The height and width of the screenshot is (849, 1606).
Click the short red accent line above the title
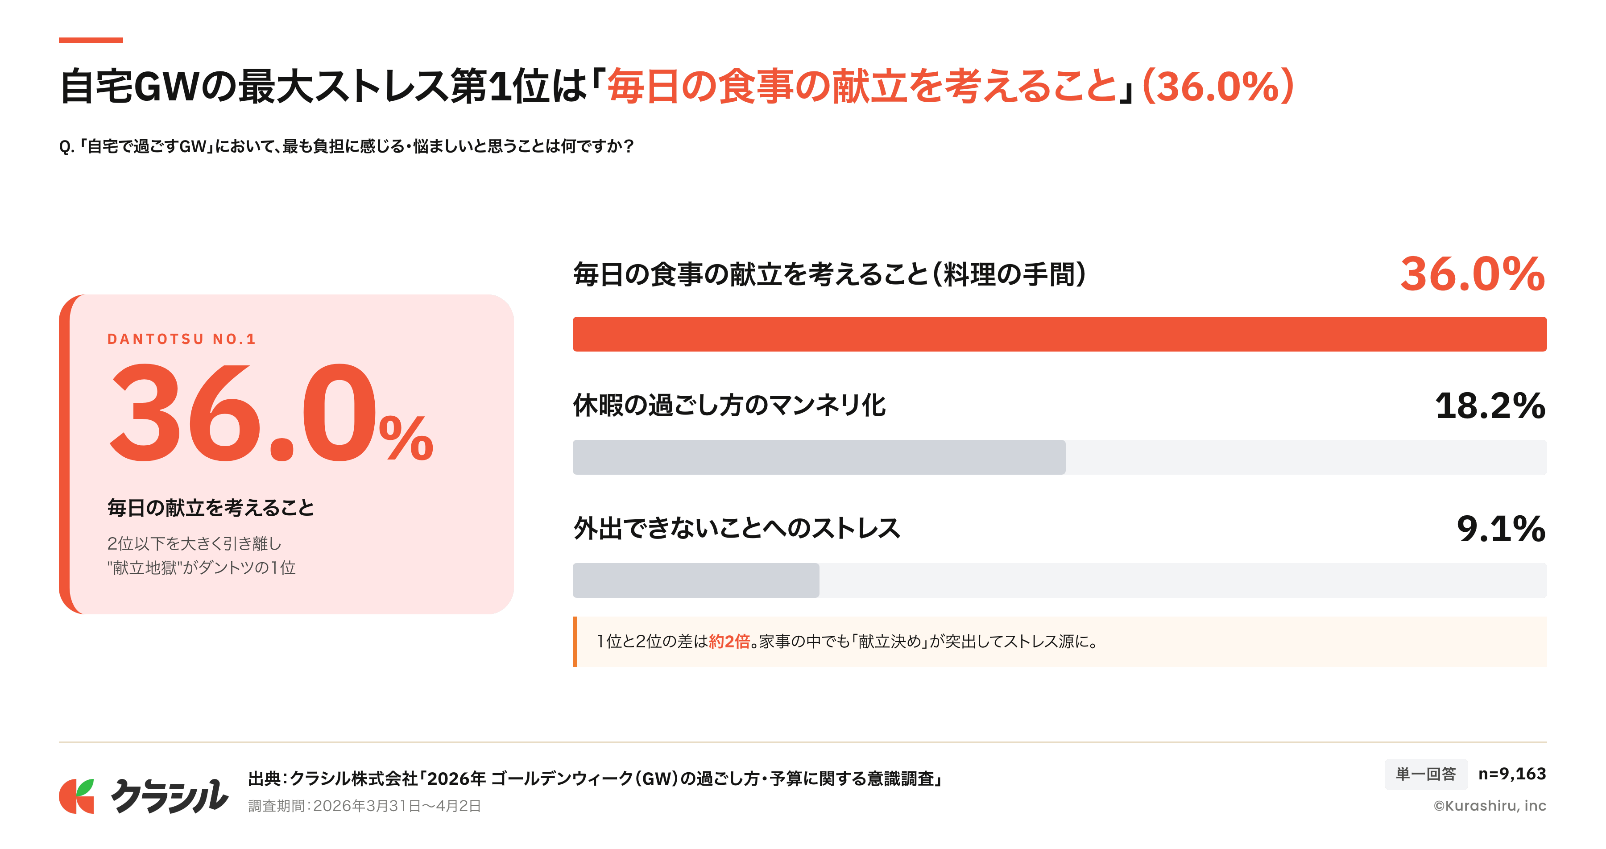(x=91, y=40)
